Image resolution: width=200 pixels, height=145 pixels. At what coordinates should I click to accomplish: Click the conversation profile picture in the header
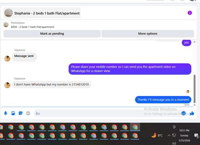[8, 13]
